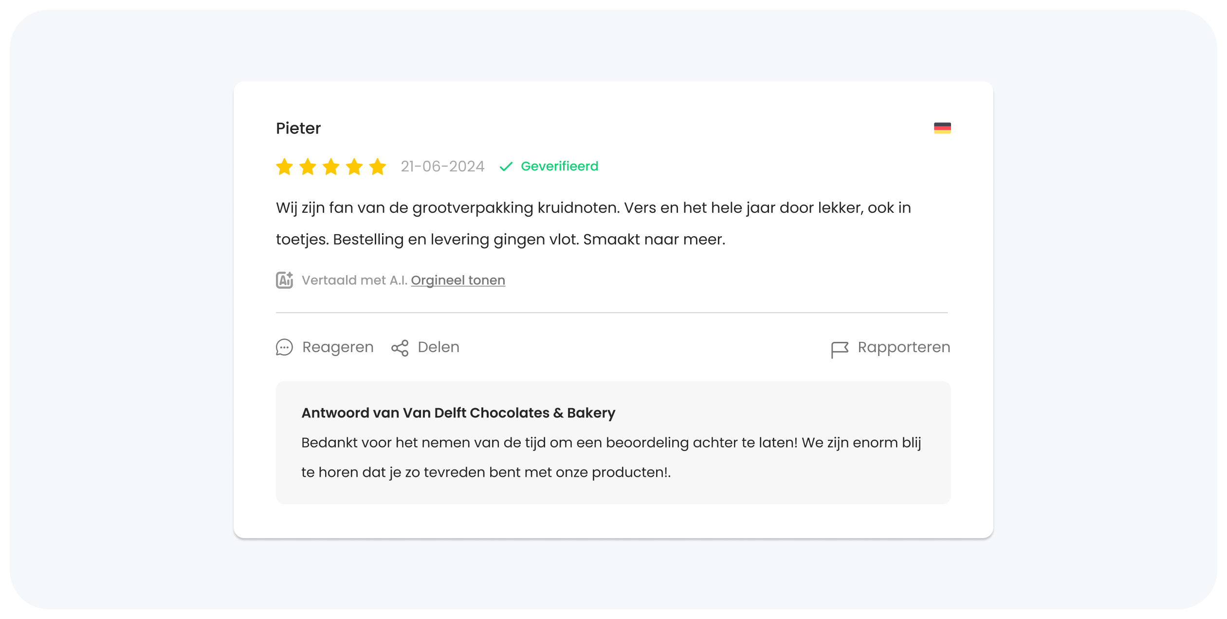Click the Geverifieerd label

coord(560,166)
